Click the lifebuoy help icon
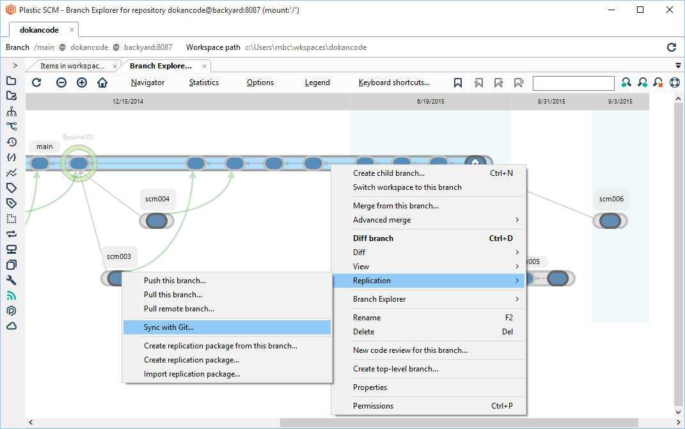 pyautogui.click(x=674, y=82)
